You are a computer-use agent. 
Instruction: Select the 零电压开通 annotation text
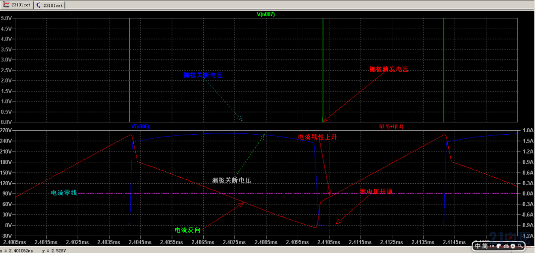coord(376,192)
